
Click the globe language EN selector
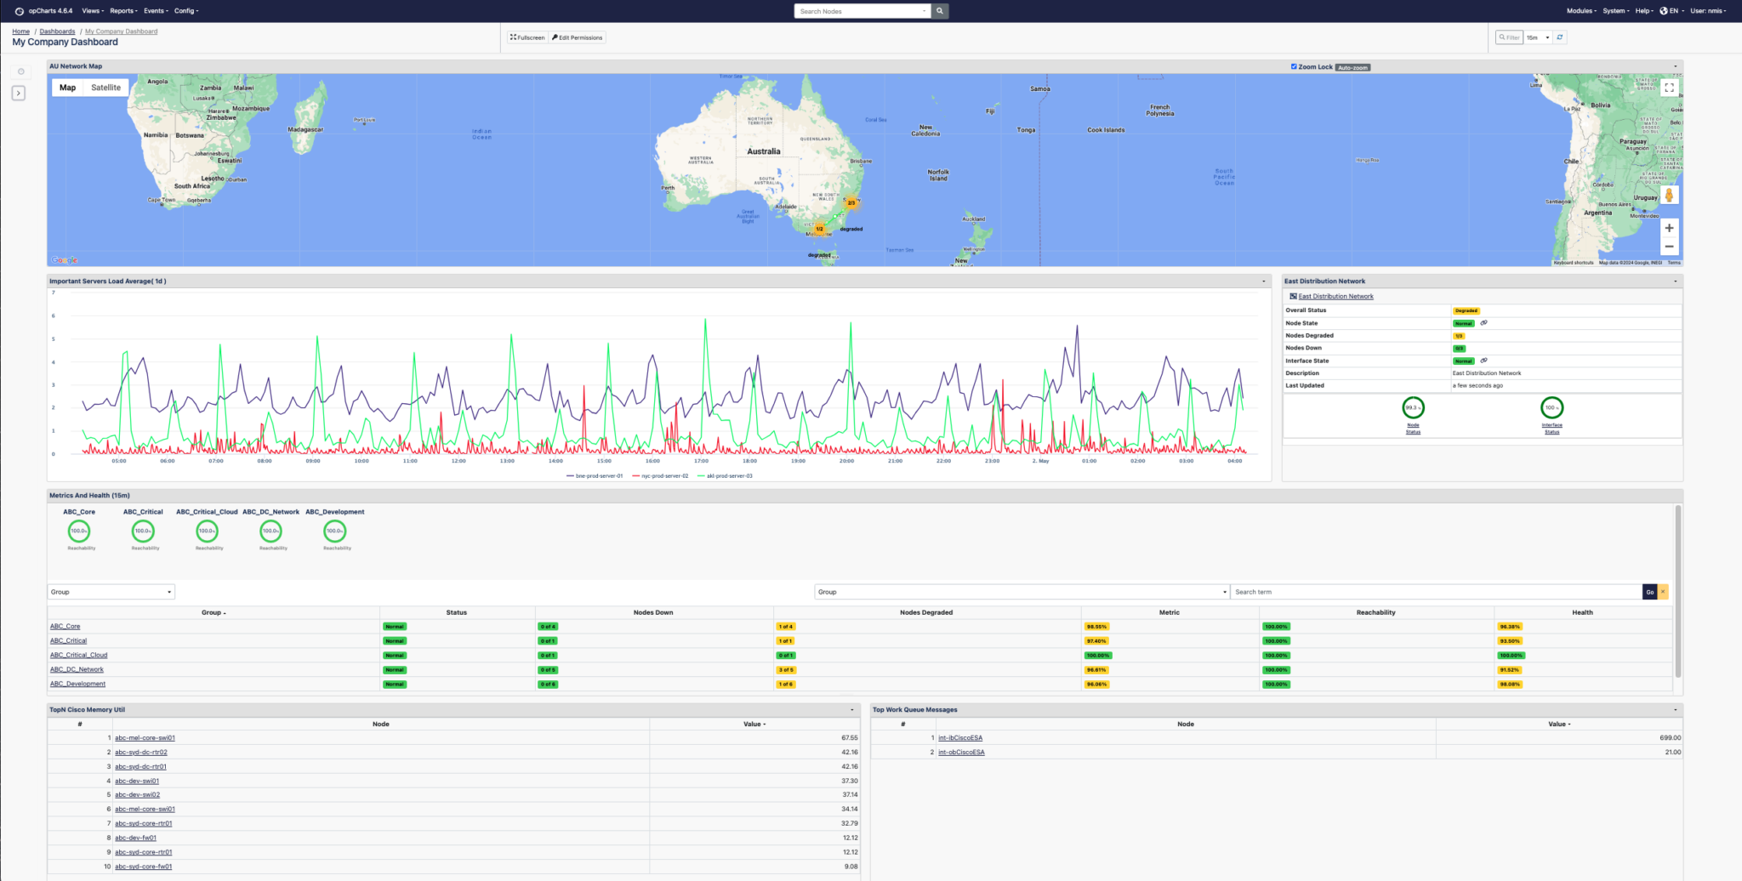coord(1671,11)
